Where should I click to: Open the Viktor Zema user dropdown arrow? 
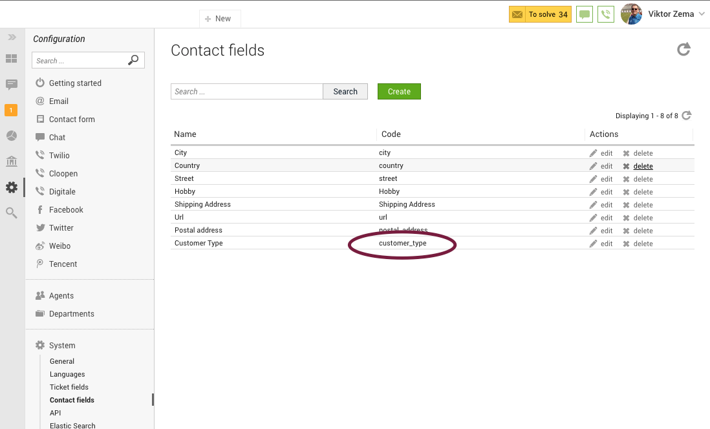[x=702, y=14]
